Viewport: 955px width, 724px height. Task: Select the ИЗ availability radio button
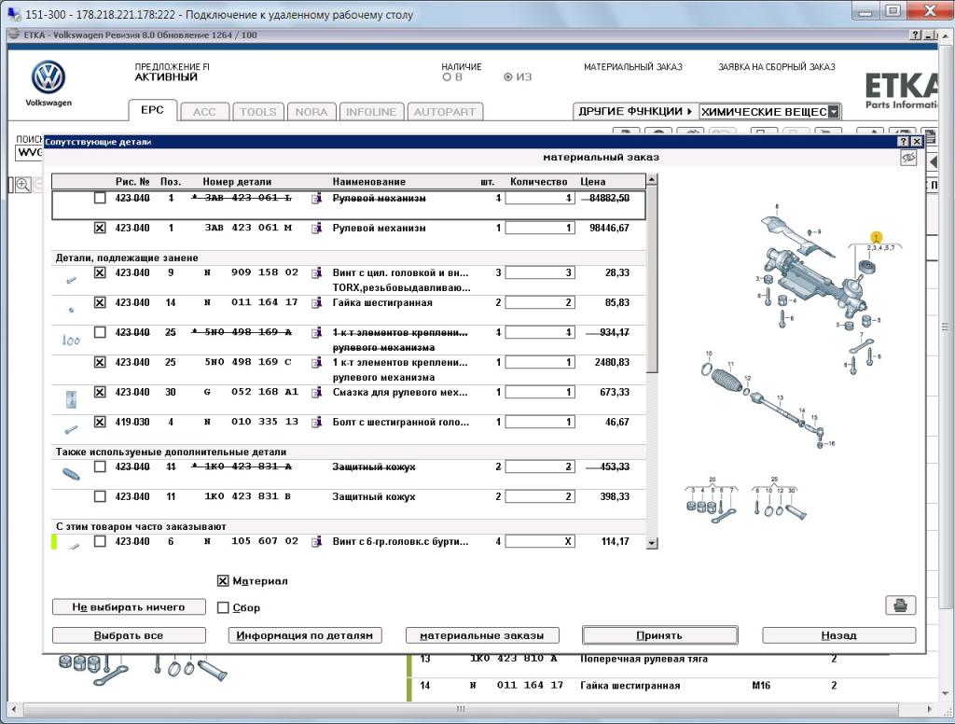point(508,77)
